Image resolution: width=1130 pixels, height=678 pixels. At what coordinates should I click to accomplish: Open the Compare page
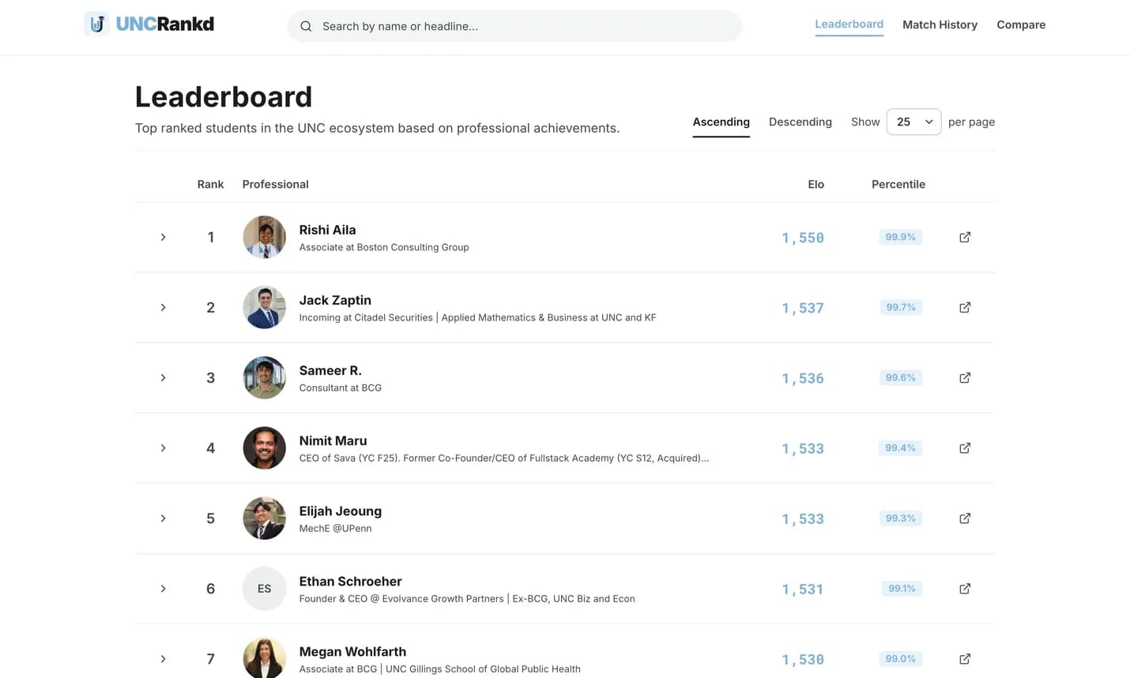click(1021, 24)
